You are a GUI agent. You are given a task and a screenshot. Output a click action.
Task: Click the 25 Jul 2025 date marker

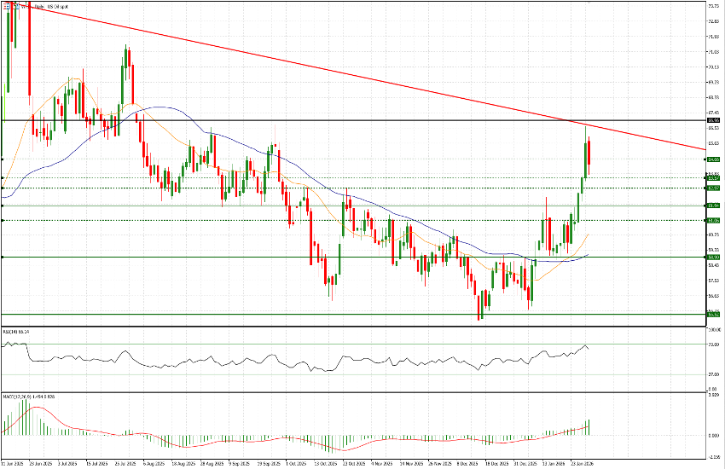pos(125,464)
